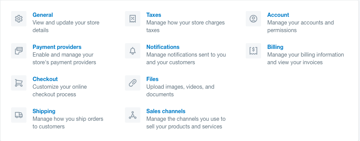Click the Checkout shopping cart icon
Viewport: 360px width, 141px height.
[x=19, y=83]
